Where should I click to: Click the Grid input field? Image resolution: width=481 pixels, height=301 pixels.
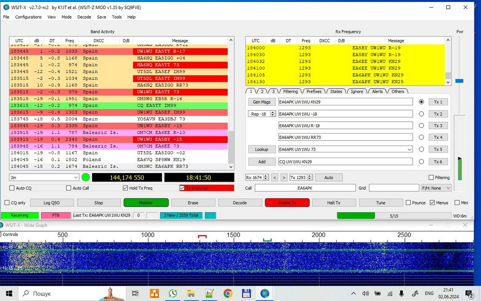[x=394, y=188]
